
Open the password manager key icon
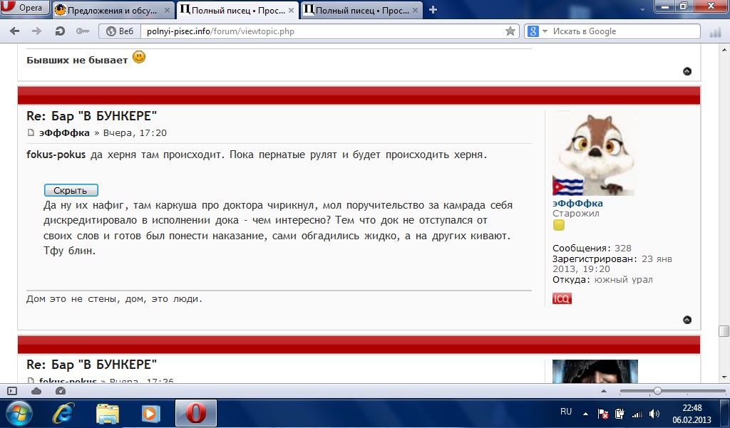coord(83,31)
